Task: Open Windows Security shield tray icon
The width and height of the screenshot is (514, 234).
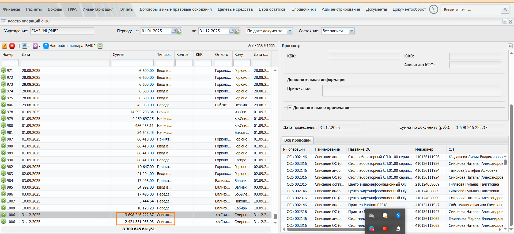Action: pos(385,215)
